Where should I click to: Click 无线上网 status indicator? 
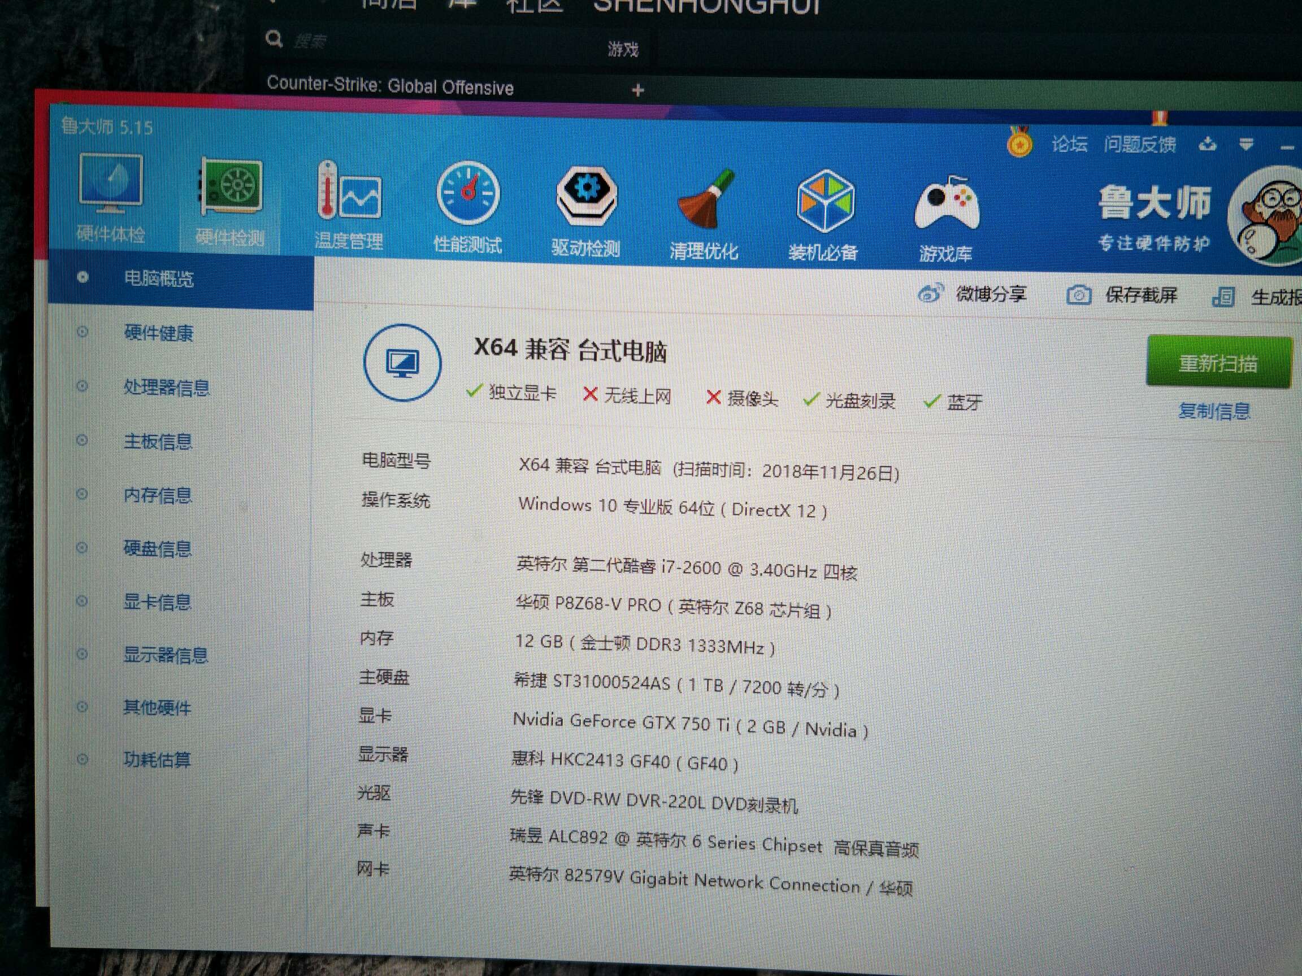point(626,395)
